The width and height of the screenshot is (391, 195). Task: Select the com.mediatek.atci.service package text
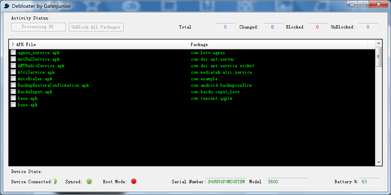coord(221,72)
